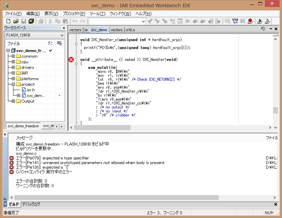Open the ヘルプ(H) menu
Screen dimensions: 282x218
(143, 14)
